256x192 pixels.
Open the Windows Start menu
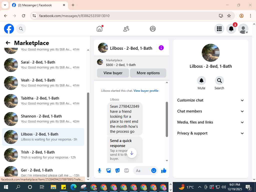pos(6,187)
